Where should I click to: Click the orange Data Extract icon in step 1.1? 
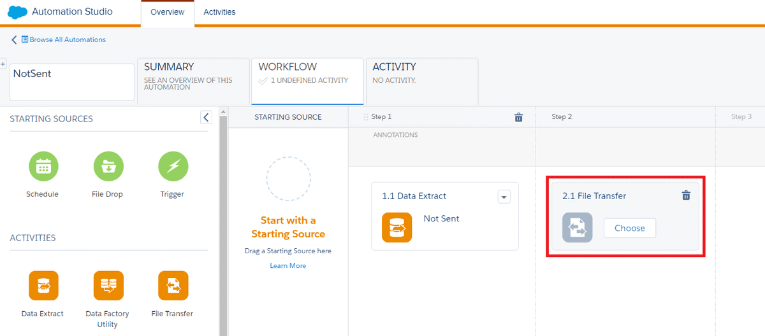click(x=397, y=228)
